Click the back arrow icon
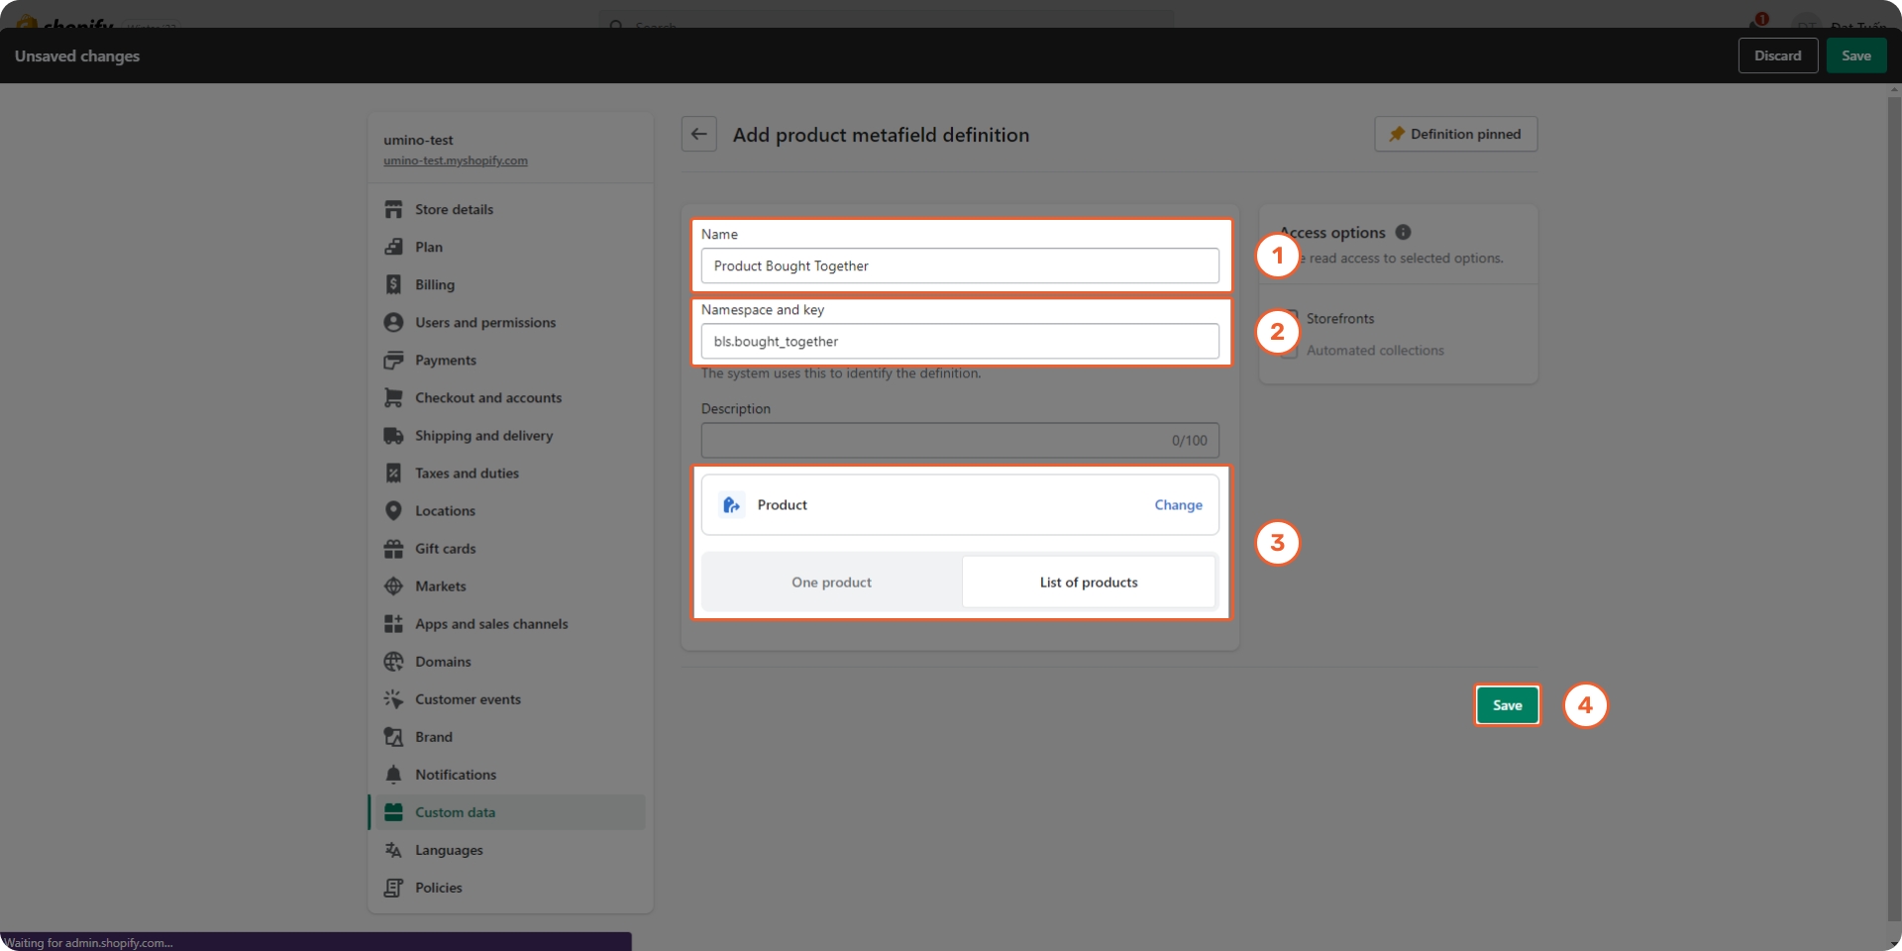Screen dimensions: 1902x951 tap(698, 135)
